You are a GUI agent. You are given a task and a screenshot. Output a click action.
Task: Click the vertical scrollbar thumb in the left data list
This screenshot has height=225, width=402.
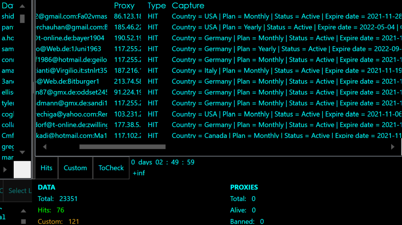point(23,18)
